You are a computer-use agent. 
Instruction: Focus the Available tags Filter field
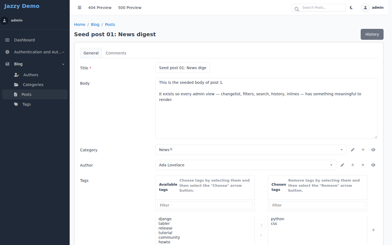[205, 205]
